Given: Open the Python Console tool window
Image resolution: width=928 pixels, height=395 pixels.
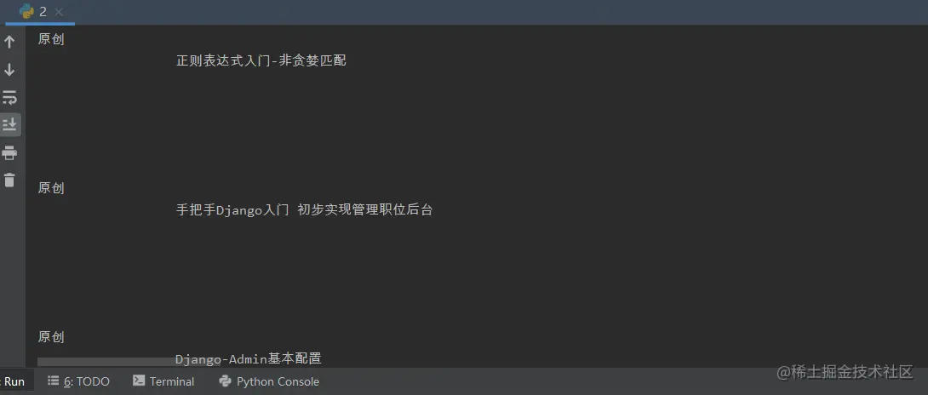Looking at the screenshot, I should tap(269, 381).
